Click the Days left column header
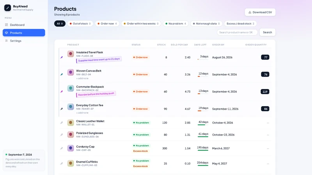 [200, 45]
